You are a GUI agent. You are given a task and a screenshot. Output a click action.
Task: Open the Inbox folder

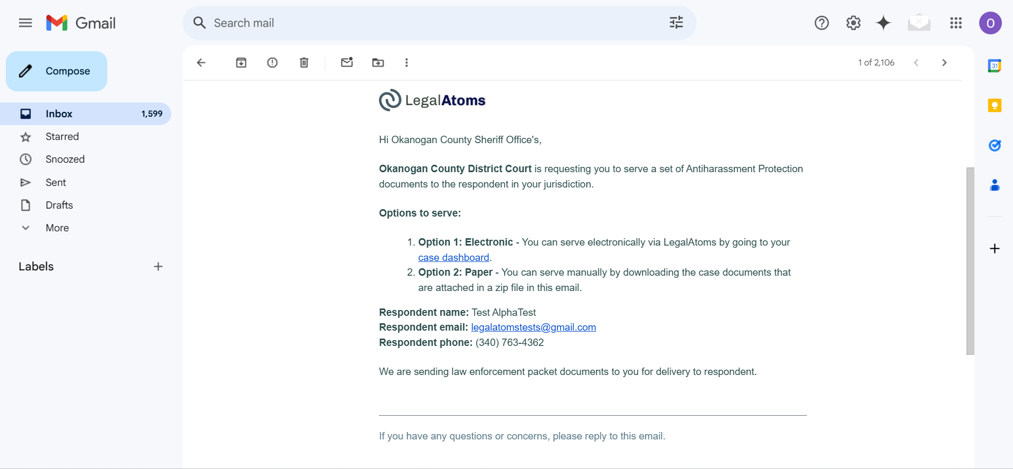pos(86,114)
